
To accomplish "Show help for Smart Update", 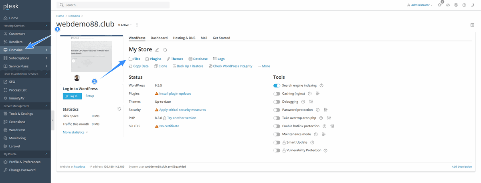I will [312, 142].
